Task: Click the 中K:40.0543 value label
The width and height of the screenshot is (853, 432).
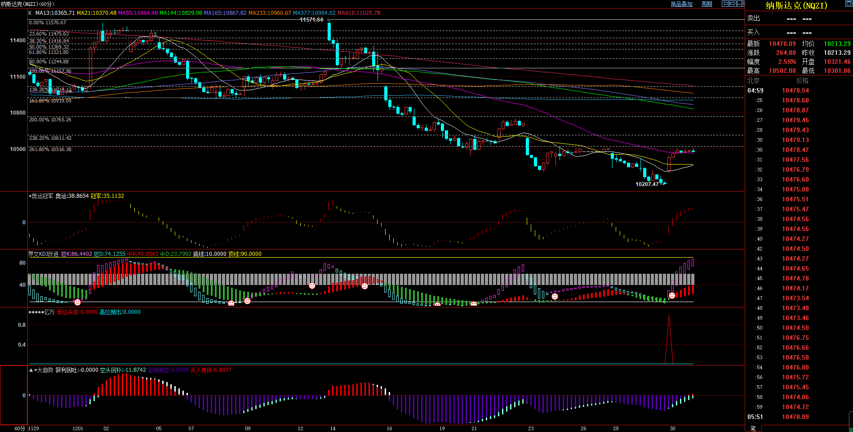Action: [143, 254]
